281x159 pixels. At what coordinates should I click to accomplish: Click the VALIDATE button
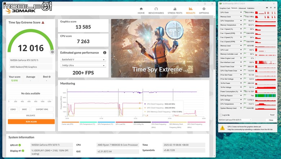[x=31, y=116]
